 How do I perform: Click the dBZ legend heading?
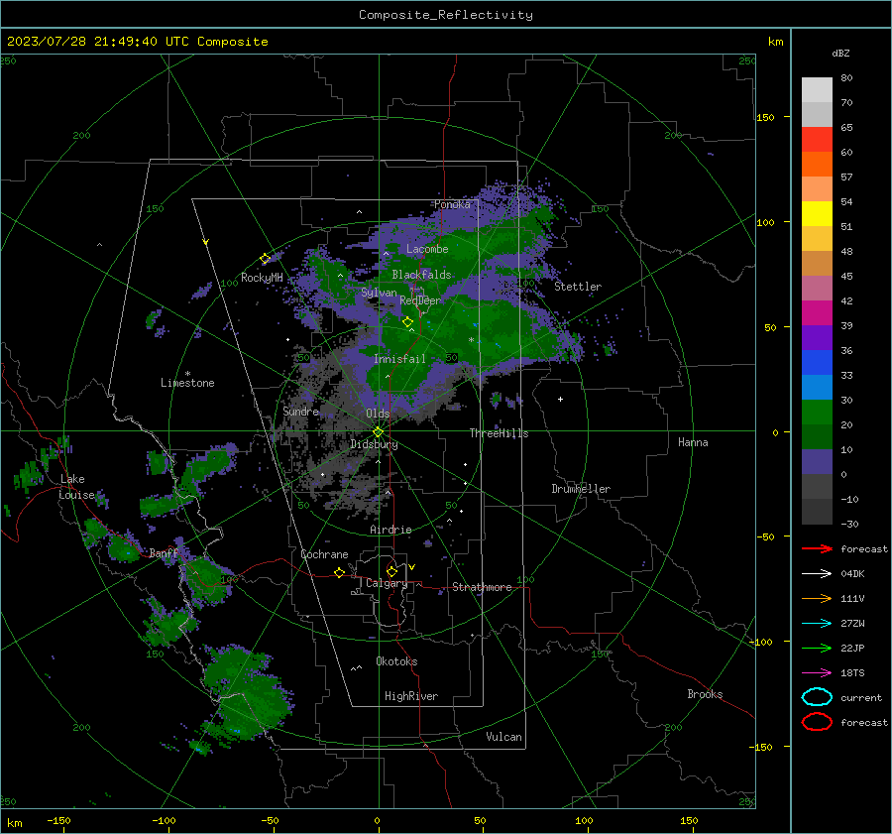click(x=840, y=54)
